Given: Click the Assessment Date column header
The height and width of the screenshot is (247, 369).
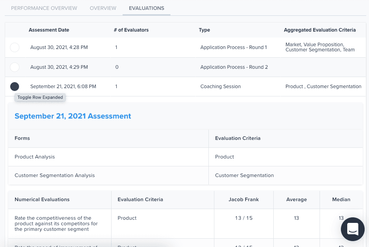Looking at the screenshot, I should tap(49, 30).
